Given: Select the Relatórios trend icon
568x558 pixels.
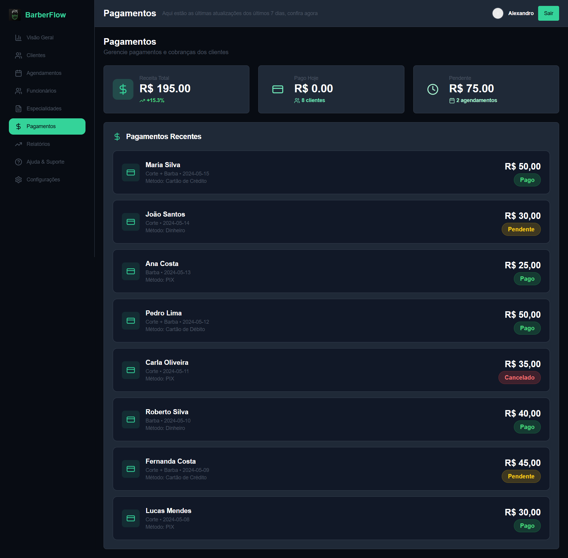Looking at the screenshot, I should [x=18, y=144].
